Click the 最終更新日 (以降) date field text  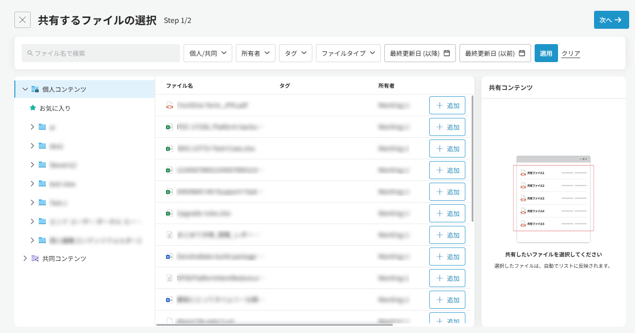point(414,53)
